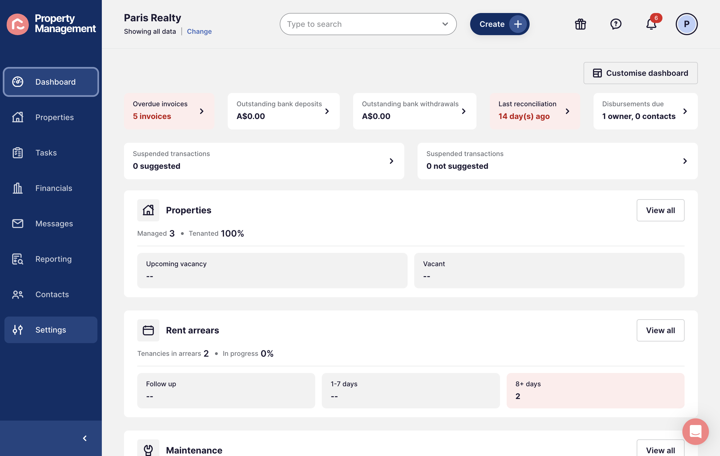Open Tasks menu item
720x456 pixels.
pos(51,152)
